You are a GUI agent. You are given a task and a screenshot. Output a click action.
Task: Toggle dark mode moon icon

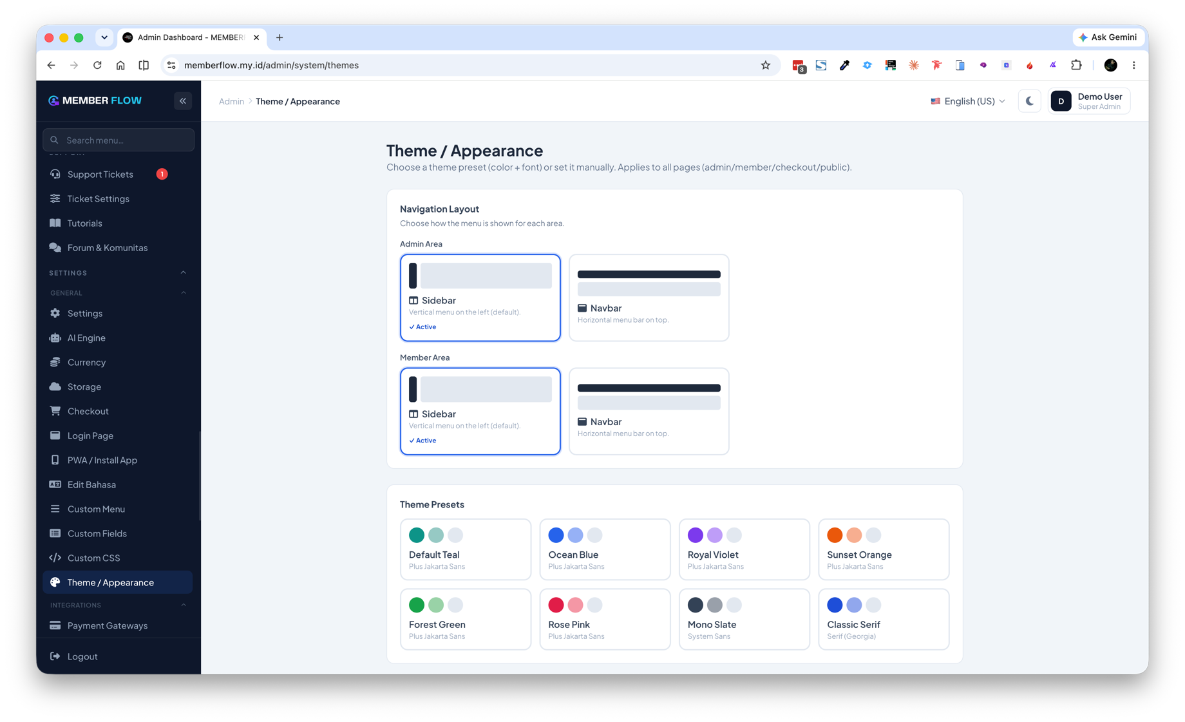(1029, 101)
